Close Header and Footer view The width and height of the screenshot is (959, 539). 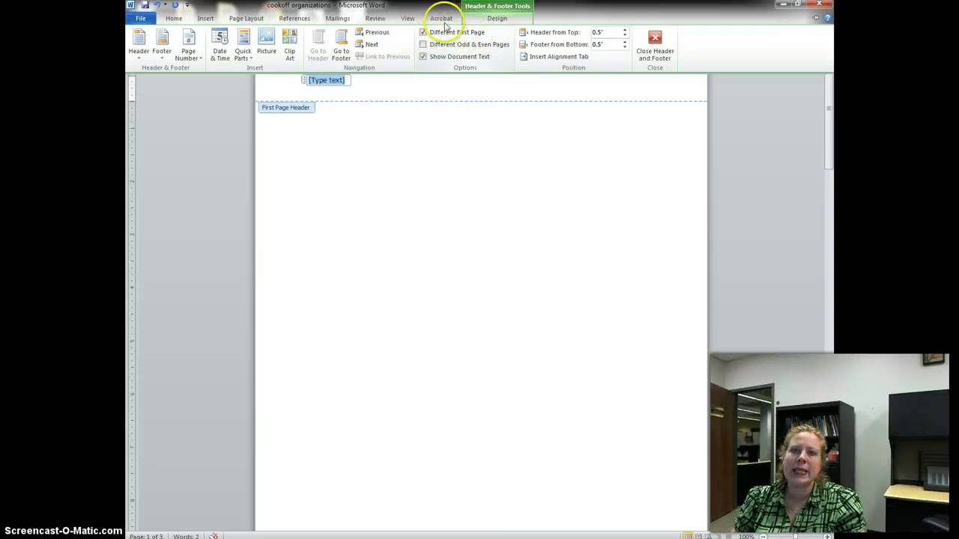[x=655, y=45]
